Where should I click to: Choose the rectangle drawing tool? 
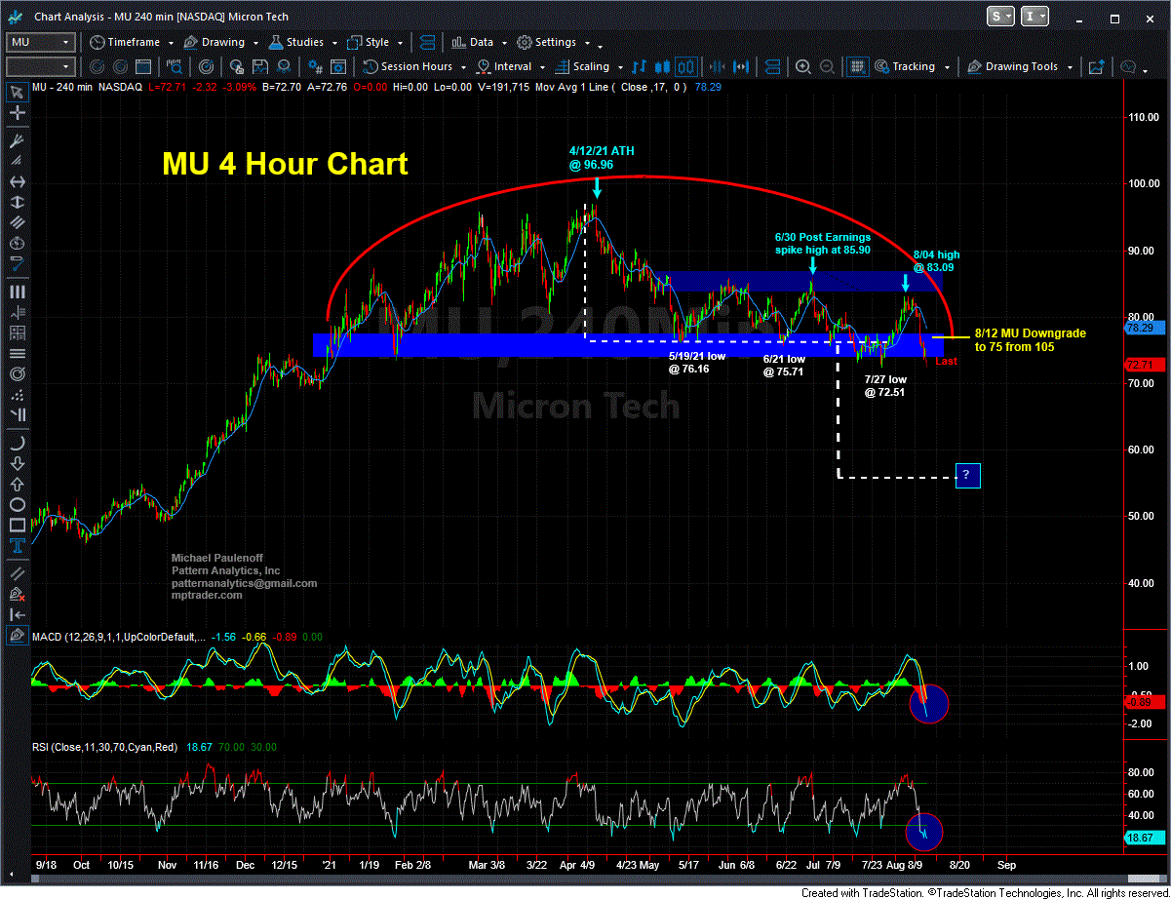tap(17, 528)
